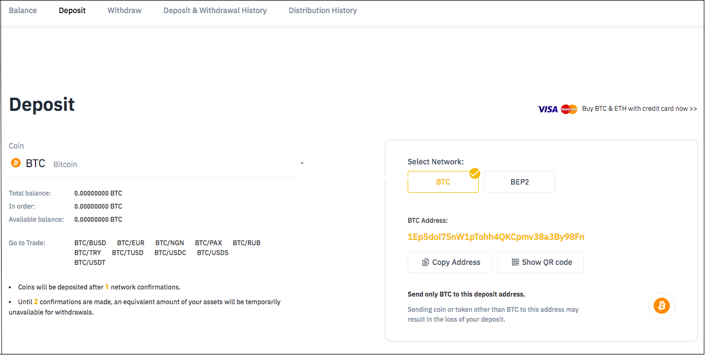Select the BTC network option
Viewport: 706px width, 355px height.
443,182
